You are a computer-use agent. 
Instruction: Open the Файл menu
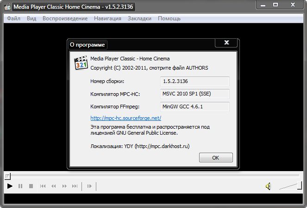click(x=14, y=18)
